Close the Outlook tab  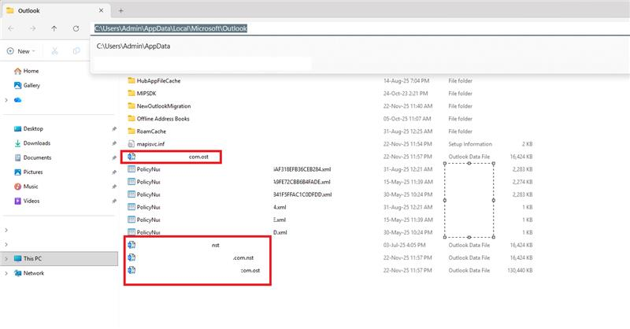[x=102, y=10]
